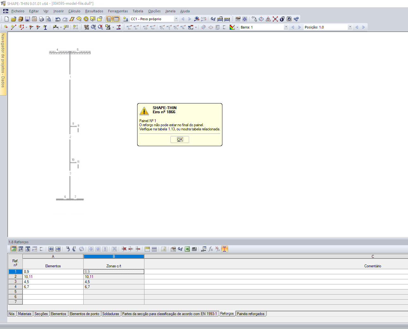Toggle the table graphic sync button at left of table toolbar
408x329 pixels.
click(x=14, y=249)
